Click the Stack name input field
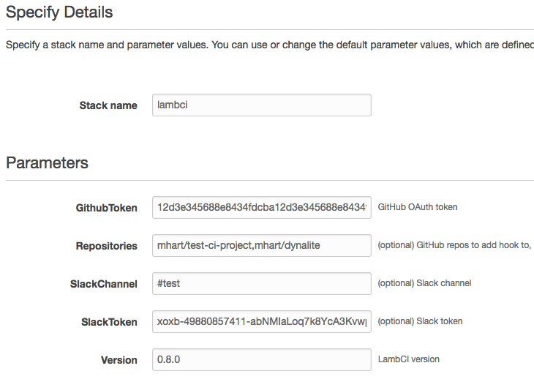The height and width of the screenshot is (382, 534). click(x=261, y=105)
